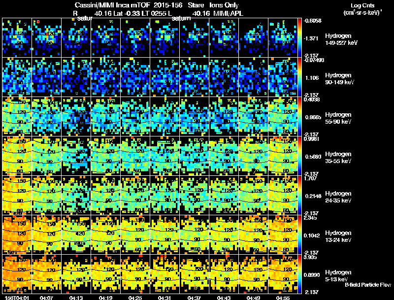This screenshot has height=300, width=394.
Task: Open the 13-24 keV panel at 04:37
Action: pos(195,235)
